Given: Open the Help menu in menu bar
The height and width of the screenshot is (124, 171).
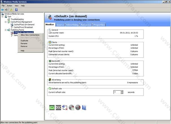Looking at the screenshot, I should 23,6.
